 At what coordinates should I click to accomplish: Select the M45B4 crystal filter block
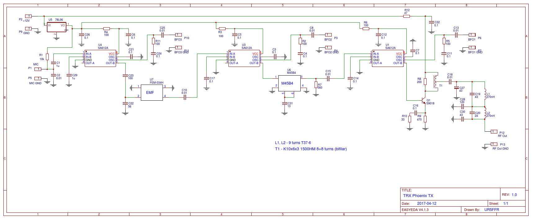click(x=289, y=83)
